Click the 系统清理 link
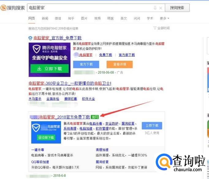The width and height of the screenshot is (209, 179). tap(70, 129)
